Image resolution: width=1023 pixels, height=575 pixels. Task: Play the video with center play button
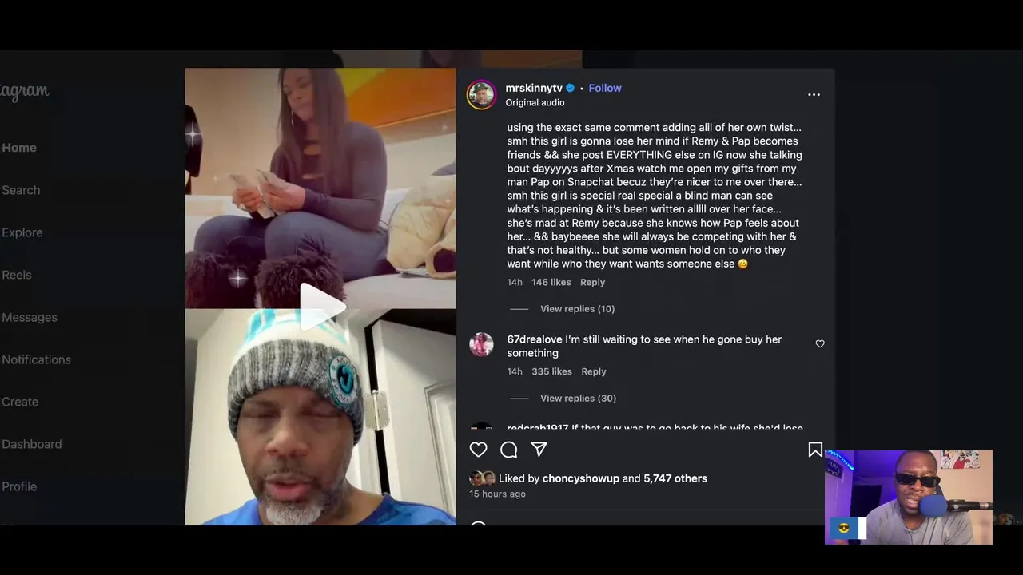pos(320,305)
